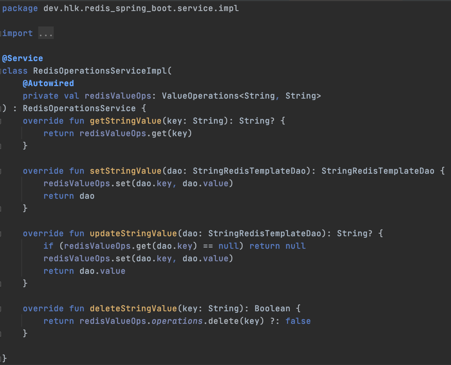Click the gutter marker beside the package declaration
Viewport: 451px width, 365px height.
coord(1,8)
